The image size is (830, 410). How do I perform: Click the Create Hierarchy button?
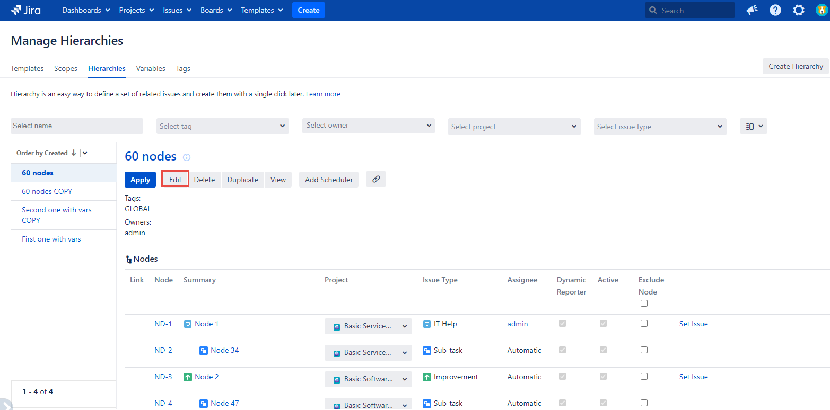coord(796,66)
